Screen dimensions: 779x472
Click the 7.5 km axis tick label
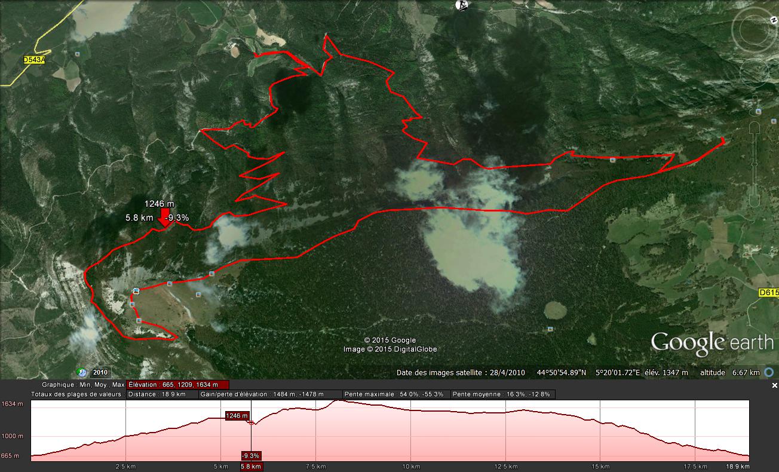[315, 467]
